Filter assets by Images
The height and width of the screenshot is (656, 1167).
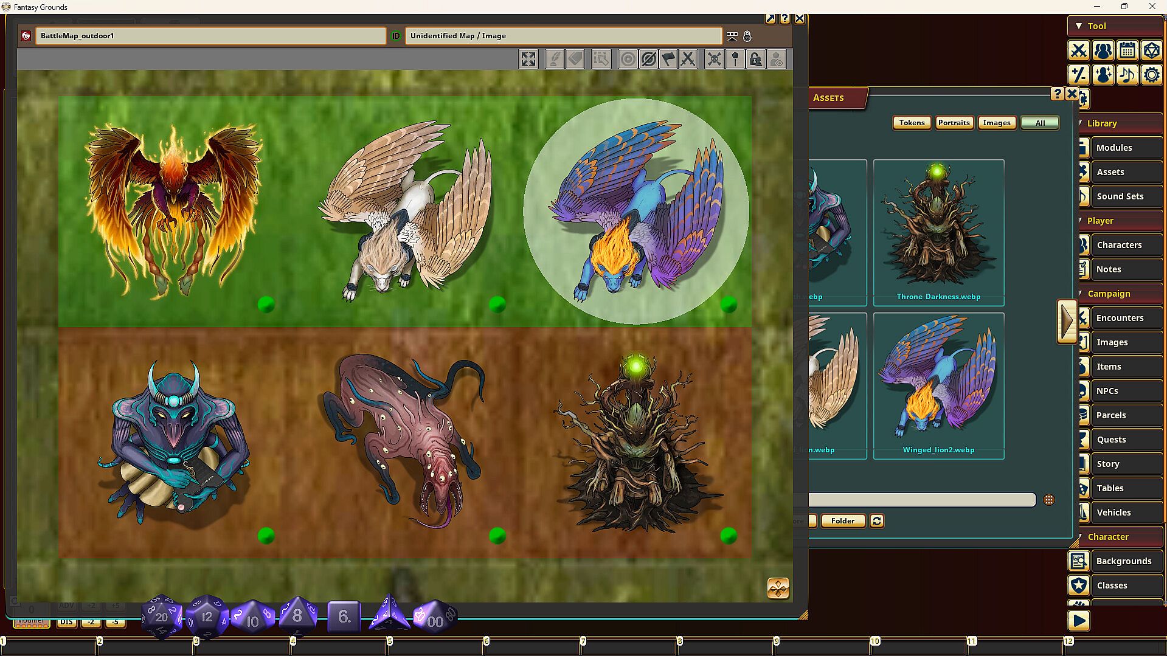tap(997, 123)
